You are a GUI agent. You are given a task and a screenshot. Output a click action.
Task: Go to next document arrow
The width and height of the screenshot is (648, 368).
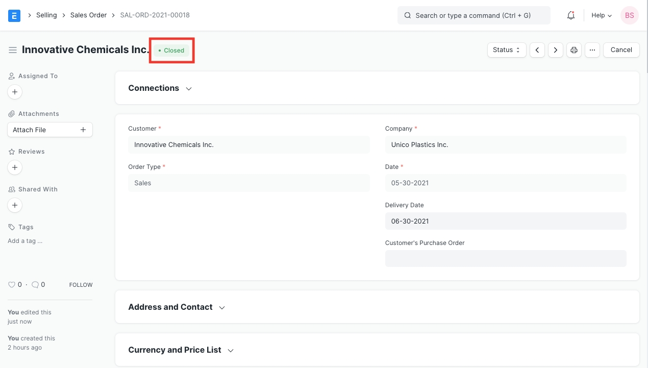(556, 50)
